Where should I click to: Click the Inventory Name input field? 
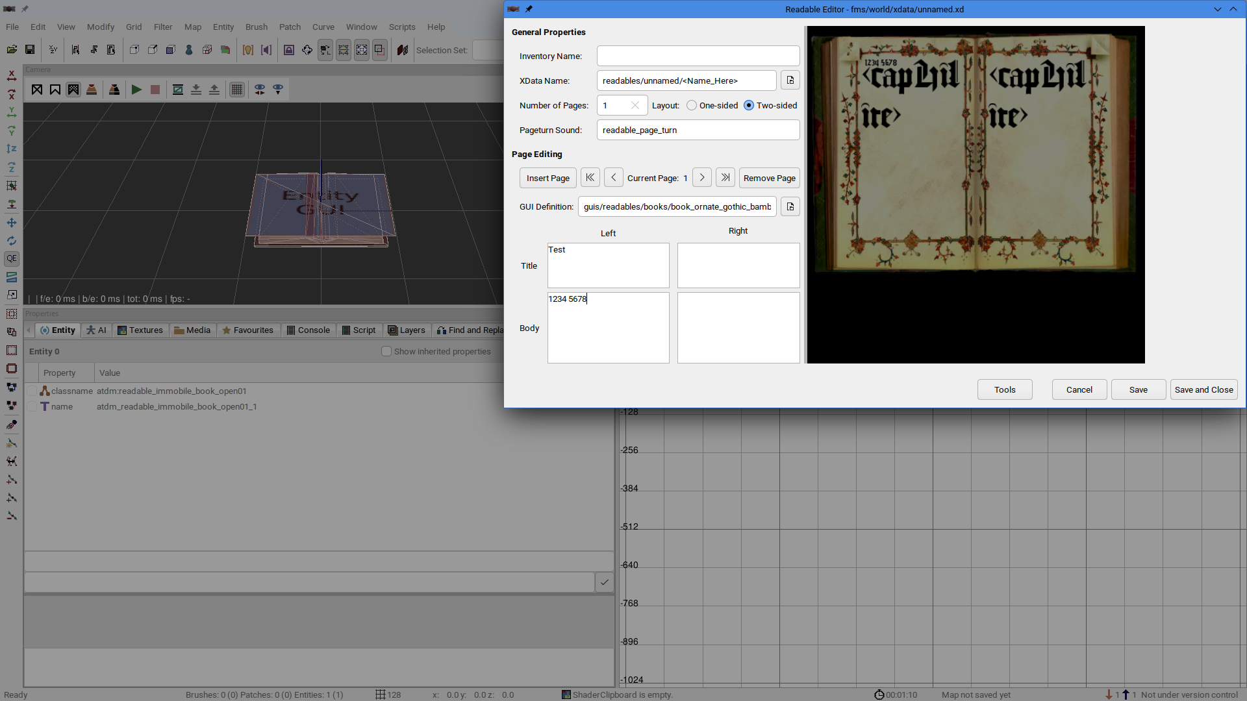(698, 56)
